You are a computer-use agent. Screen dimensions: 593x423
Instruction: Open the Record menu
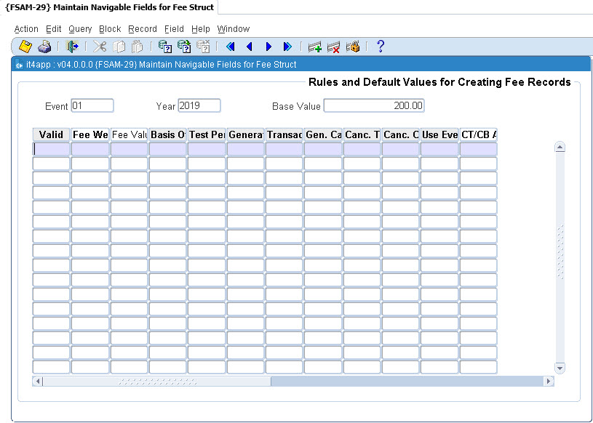(x=143, y=29)
